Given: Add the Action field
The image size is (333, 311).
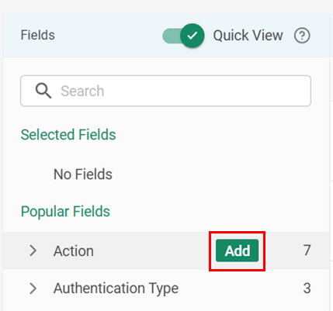Looking at the screenshot, I should click(x=238, y=251).
